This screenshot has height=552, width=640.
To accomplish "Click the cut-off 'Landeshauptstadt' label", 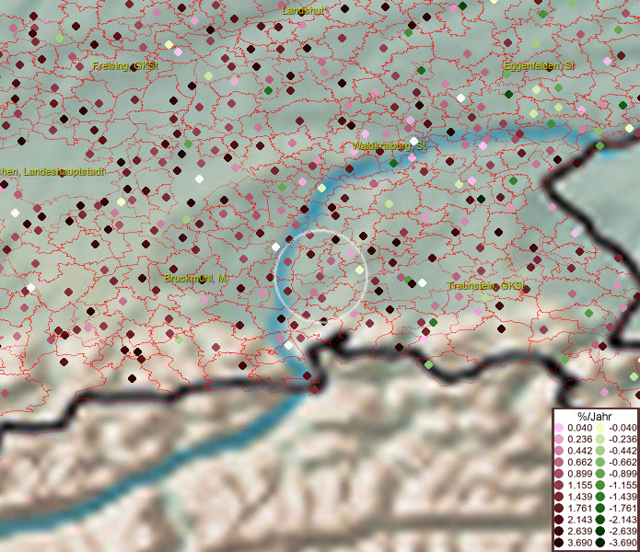I will point(52,172).
